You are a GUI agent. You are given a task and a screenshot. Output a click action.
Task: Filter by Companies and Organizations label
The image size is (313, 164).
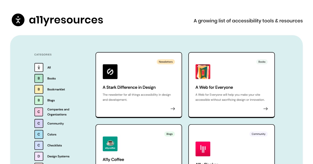[x=58, y=112]
